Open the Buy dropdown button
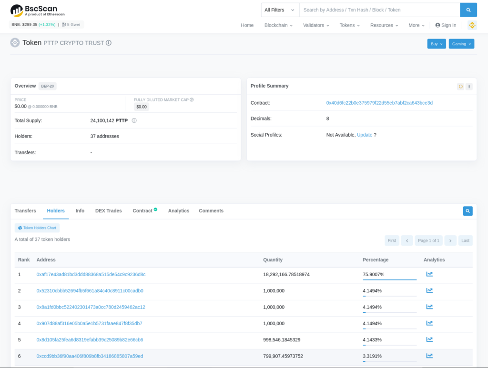Screen dimensions: 488x368 coord(437,44)
